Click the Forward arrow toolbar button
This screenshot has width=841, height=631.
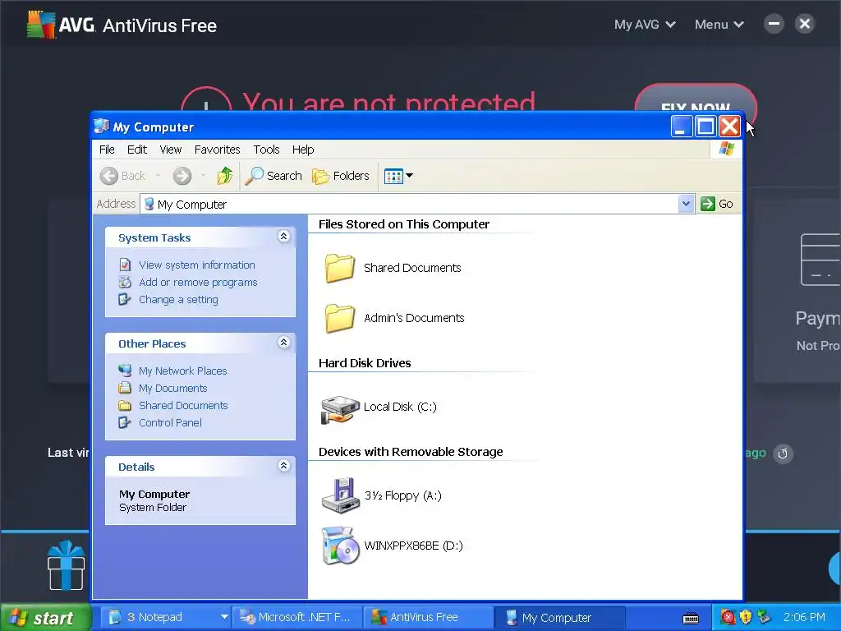coord(182,176)
